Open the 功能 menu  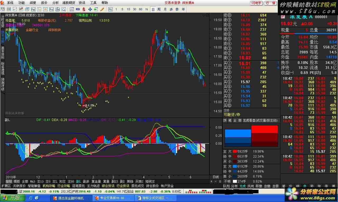21,3
